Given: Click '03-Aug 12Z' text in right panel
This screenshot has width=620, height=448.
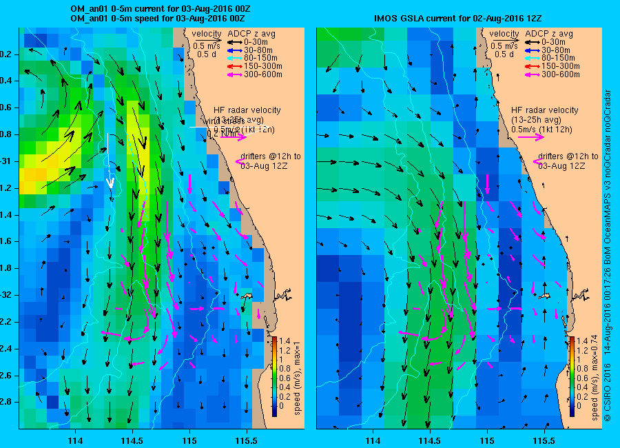Looking at the screenshot, I should [561, 166].
